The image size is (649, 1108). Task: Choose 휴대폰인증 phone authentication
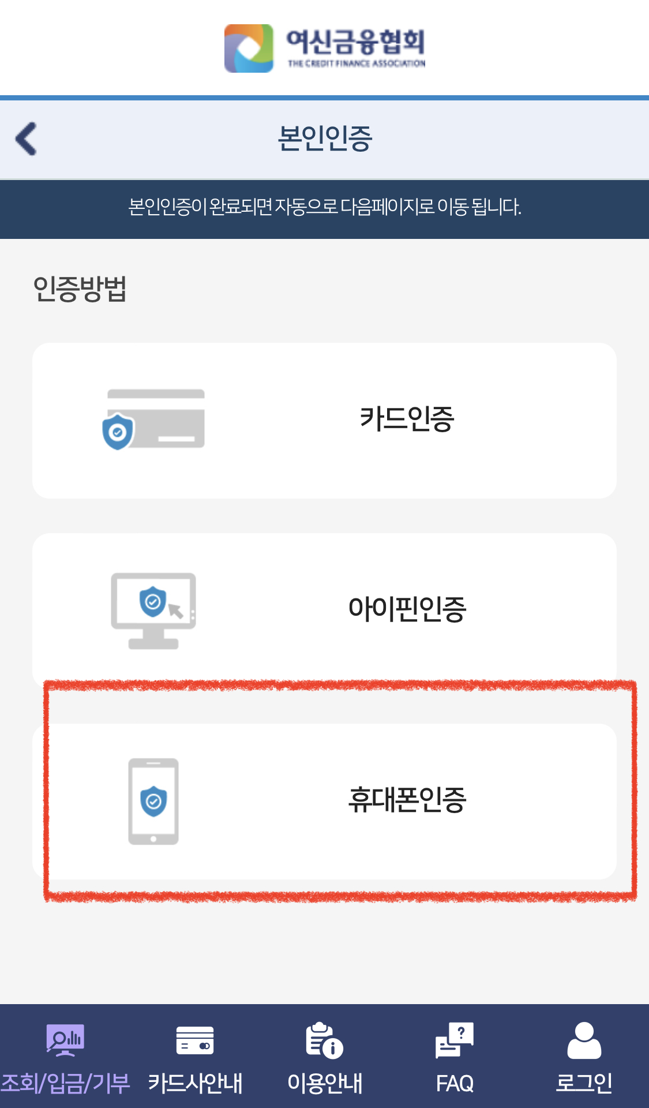tap(324, 802)
